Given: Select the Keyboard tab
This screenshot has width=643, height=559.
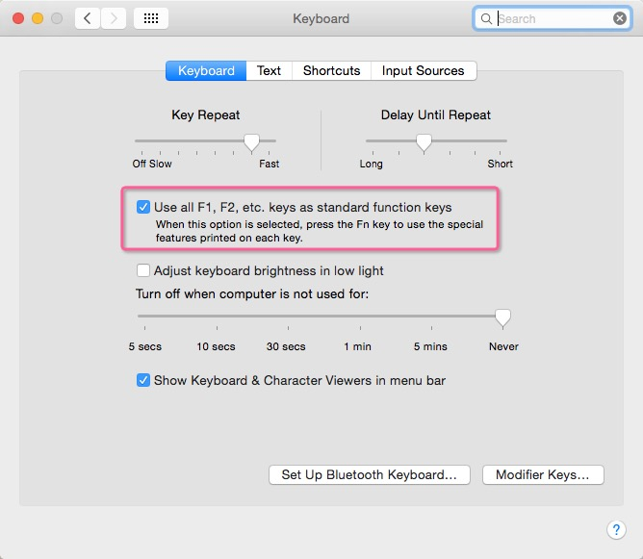Looking at the screenshot, I should 206,71.
